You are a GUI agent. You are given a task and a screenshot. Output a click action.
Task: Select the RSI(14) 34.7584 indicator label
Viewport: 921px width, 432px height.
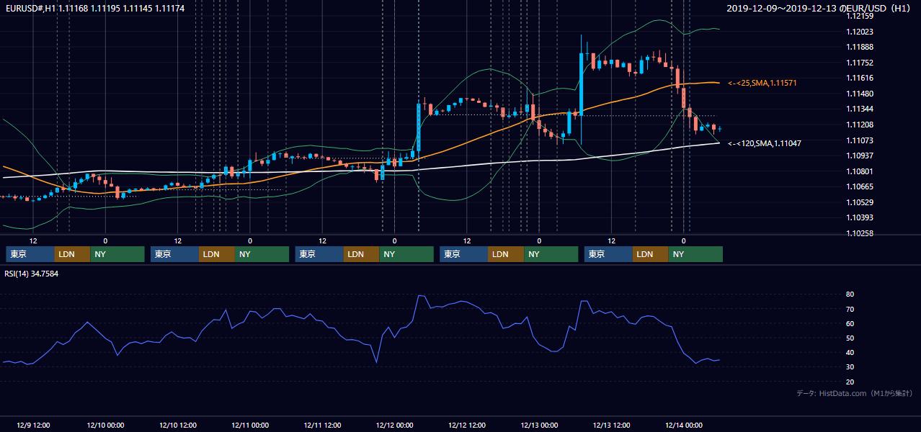(x=32, y=274)
